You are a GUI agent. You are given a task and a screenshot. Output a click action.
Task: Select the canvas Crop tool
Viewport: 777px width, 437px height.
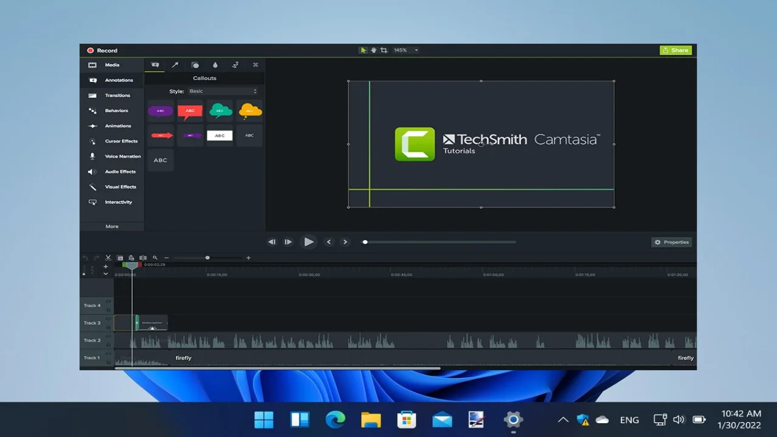click(x=384, y=50)
